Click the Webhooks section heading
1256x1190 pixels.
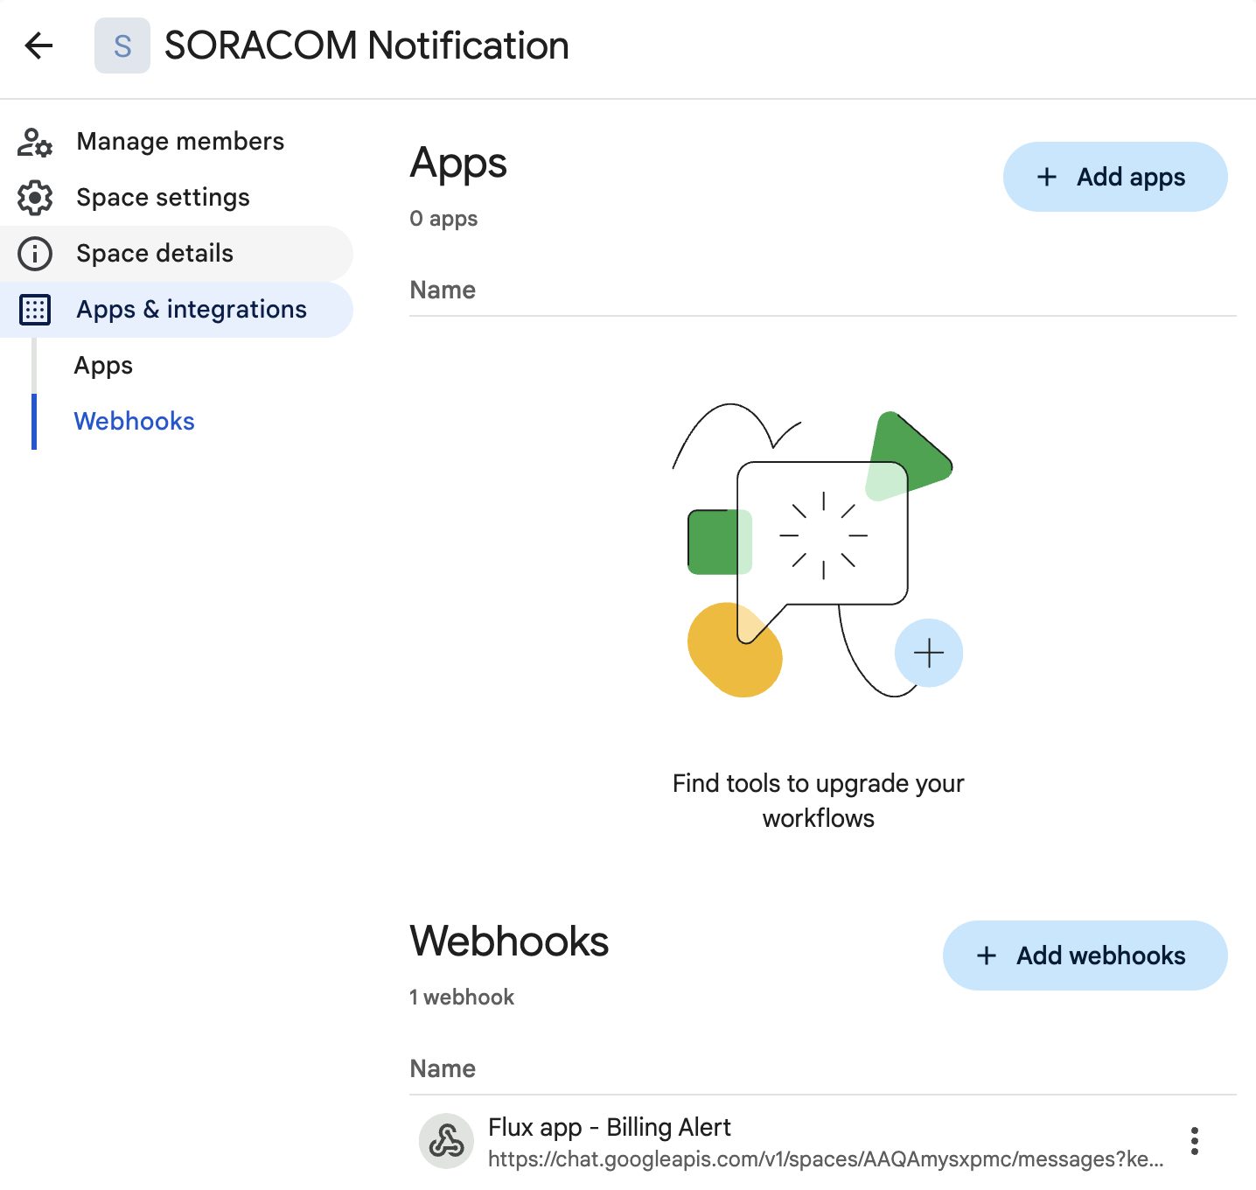click(x=509, y=941)
